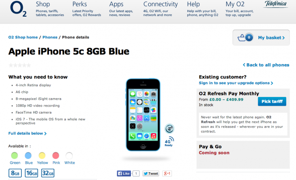Screen dimensions: 296x180
Task: Click the O2 Refresh circular icon
Action: (169, 129)
